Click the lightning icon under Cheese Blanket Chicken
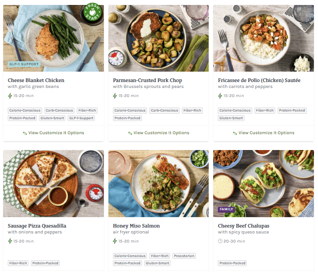 pos(10,96)
